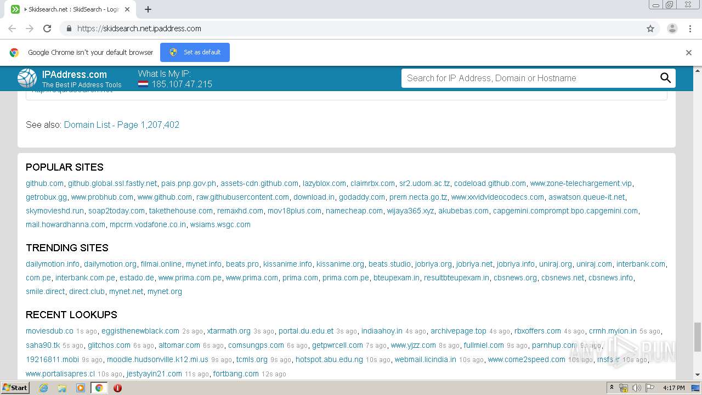Open the pais.pnp.gov.ph link
Screen dimensions: 702x395
click(189, 183)
